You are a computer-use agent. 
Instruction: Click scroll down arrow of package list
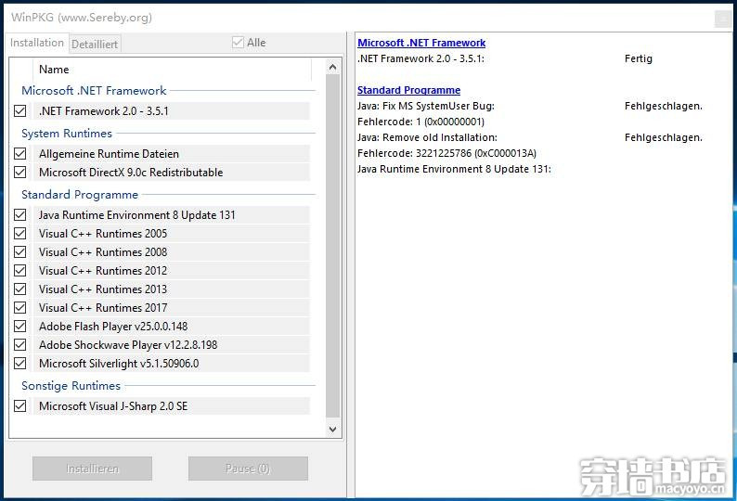333,429
